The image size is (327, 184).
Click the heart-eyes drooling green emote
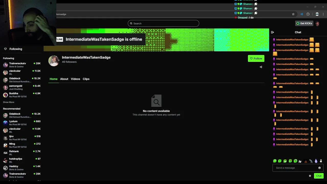tap(290, 161)
